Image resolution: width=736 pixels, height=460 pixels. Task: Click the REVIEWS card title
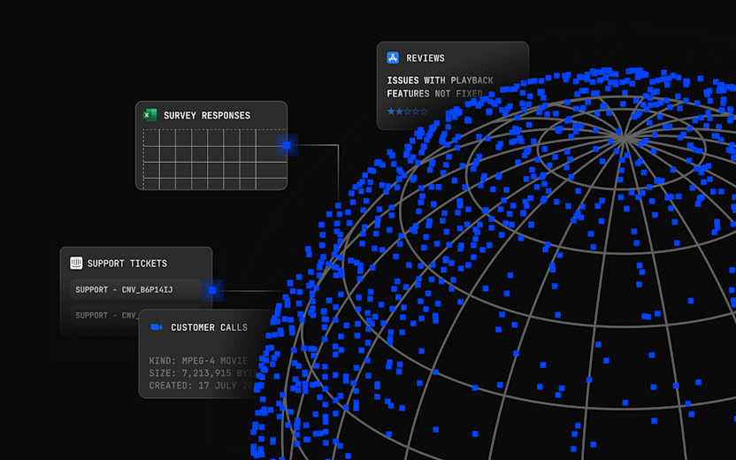click(x=425, y=58)
